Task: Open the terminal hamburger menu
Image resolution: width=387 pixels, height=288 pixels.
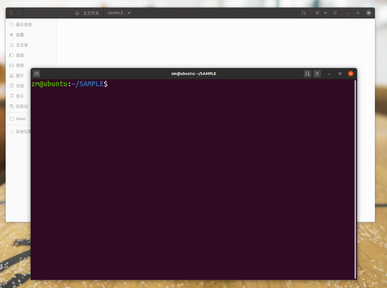Action: click(317, 74)
